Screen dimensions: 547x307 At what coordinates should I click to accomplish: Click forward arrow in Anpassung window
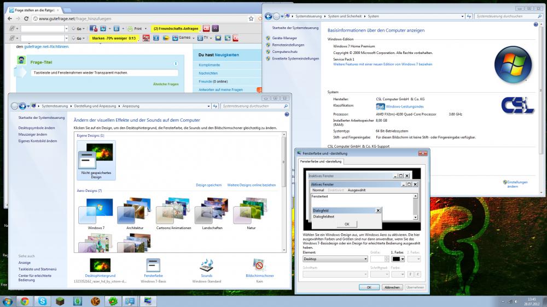[x=22, y=106]
